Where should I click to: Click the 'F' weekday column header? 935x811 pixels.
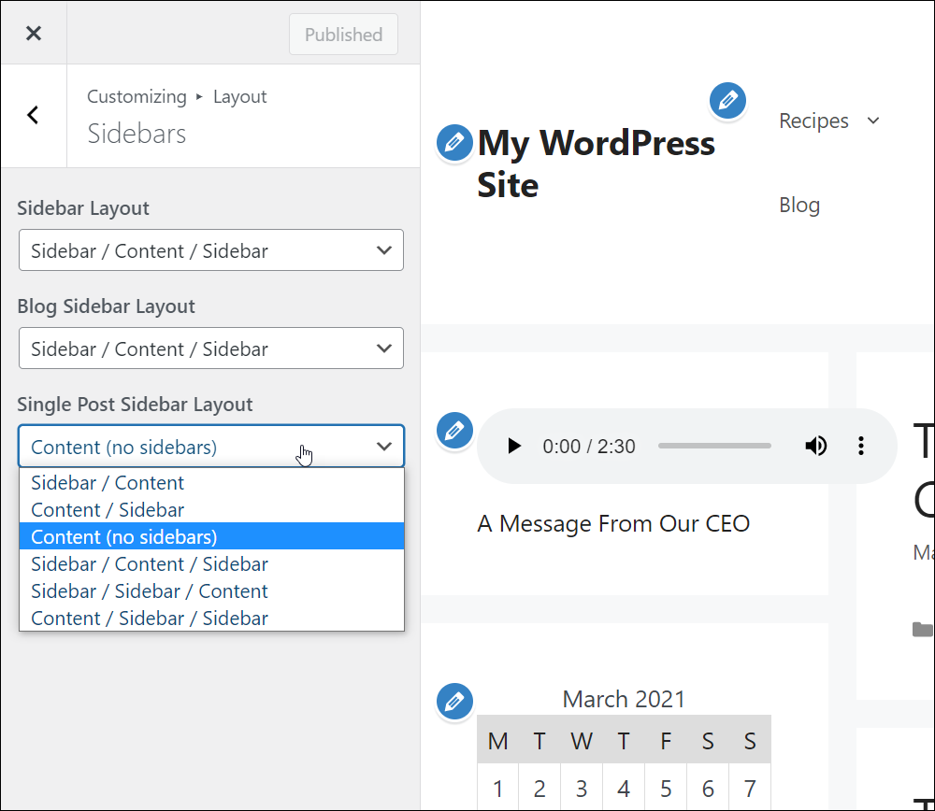[x=666, y=741]
